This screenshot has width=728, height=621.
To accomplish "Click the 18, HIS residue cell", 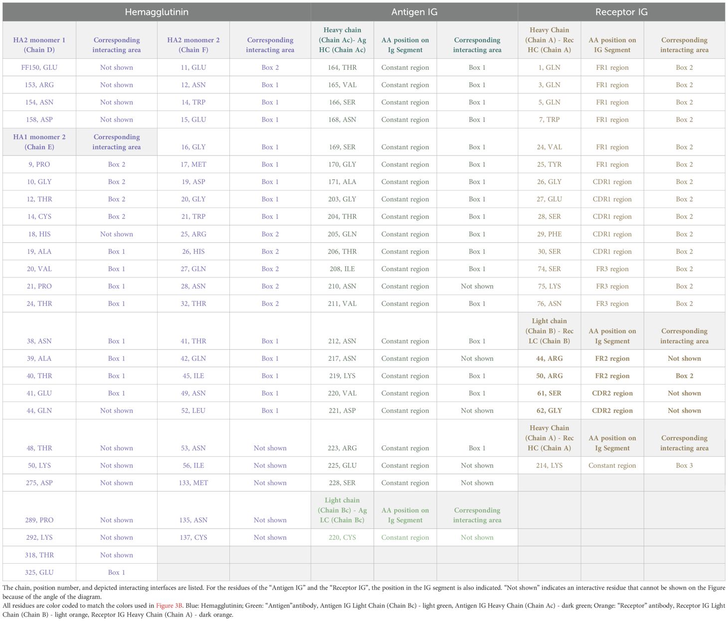I will (39, 234).
